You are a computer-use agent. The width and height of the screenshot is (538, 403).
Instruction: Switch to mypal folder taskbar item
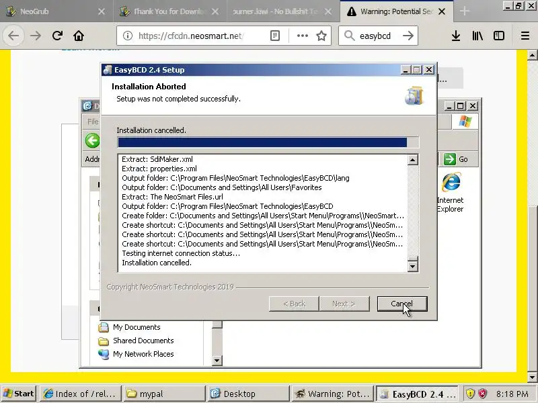164,394
